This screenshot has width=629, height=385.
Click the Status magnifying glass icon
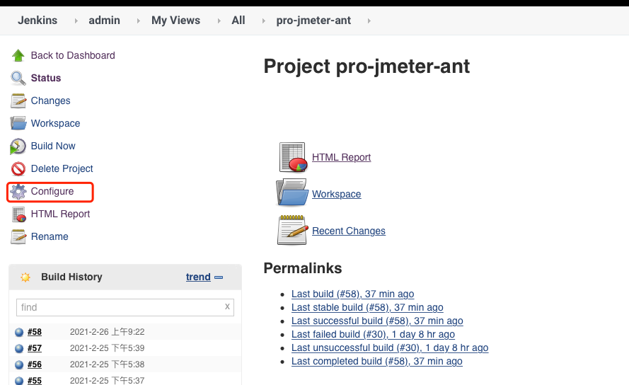click(18, 78)
